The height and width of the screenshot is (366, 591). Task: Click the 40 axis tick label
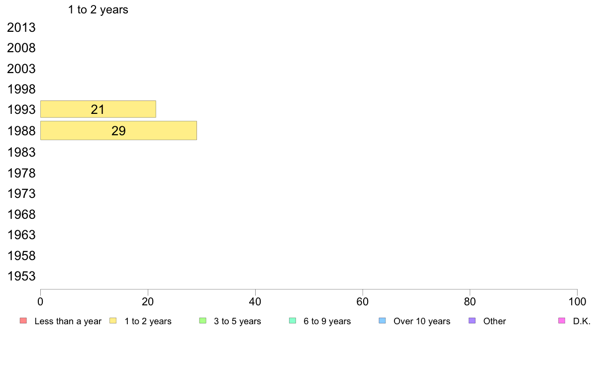(255, 301)
